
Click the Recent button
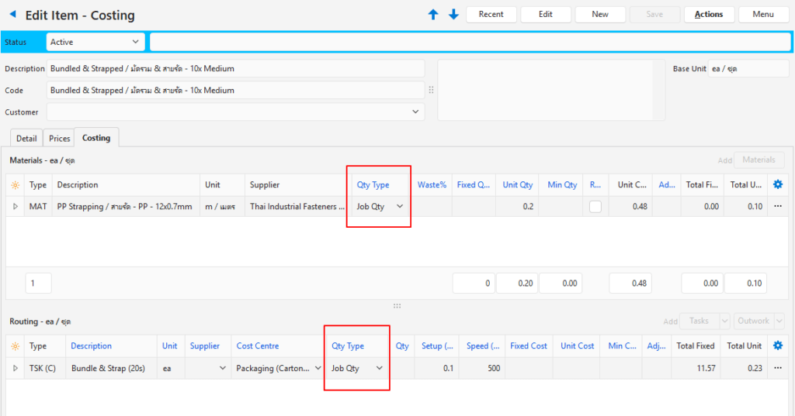pyautogui.click(x=491, y=15)
